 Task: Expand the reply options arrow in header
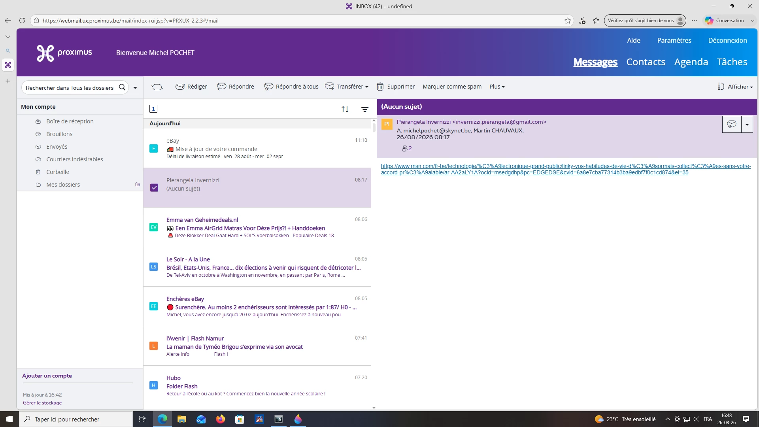(747, 125)
